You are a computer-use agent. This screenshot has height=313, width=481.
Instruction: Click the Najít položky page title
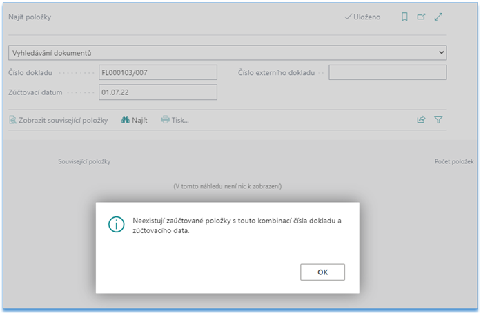click(30, 17)
